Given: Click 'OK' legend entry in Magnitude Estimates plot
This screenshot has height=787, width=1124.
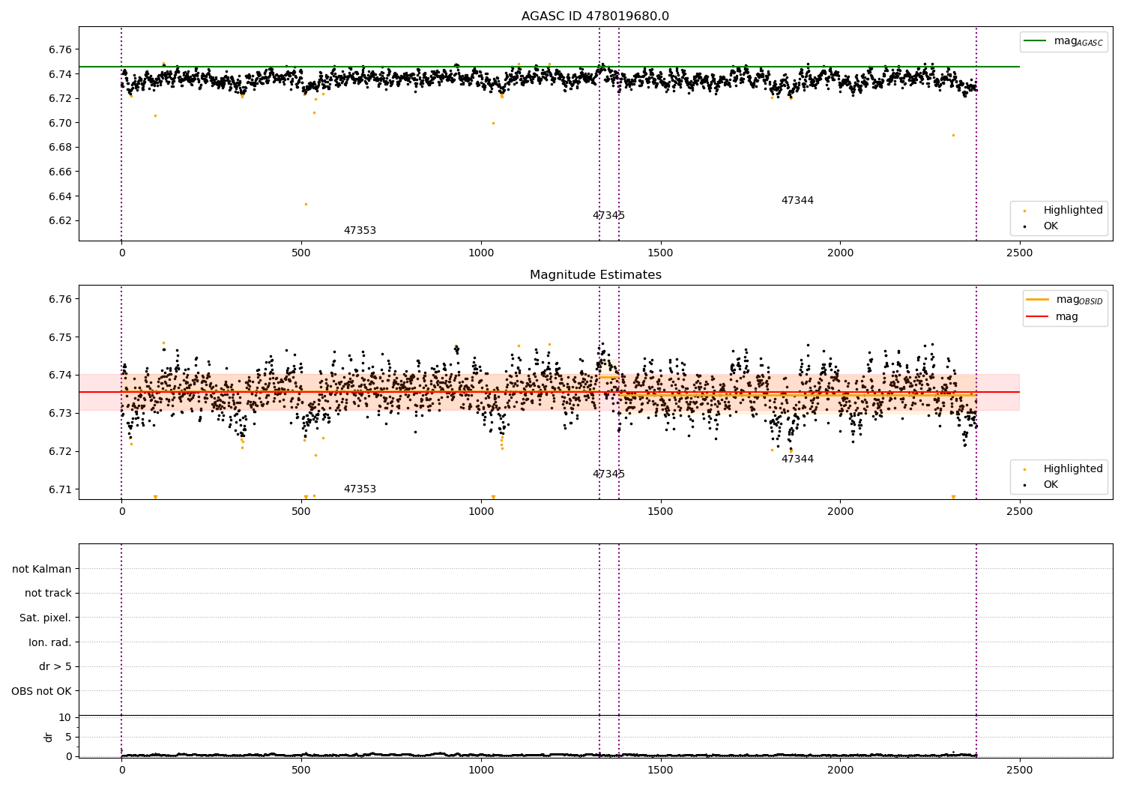Looking at the screenshot, I should coord(1051,485).
